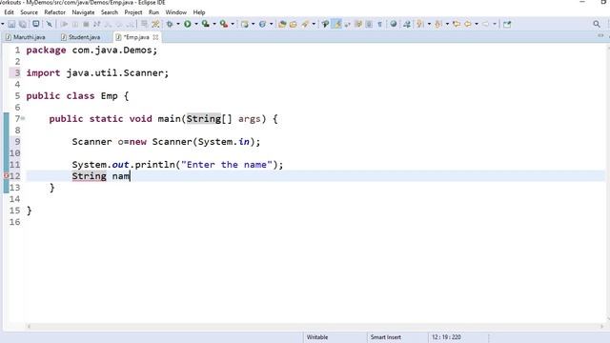Go Back with the yellow left arrow icon
Screen dimensions: 610x343
[x=468, y=24]
